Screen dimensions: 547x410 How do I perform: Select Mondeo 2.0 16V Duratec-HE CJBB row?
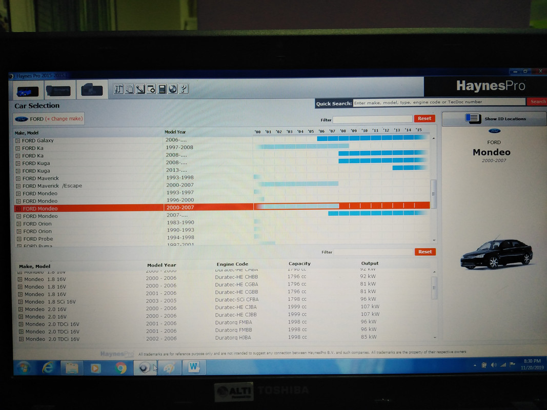(x=224, y=316)
